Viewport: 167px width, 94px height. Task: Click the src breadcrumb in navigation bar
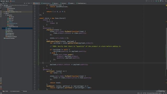pyautogui.click(x=7, y=1)
